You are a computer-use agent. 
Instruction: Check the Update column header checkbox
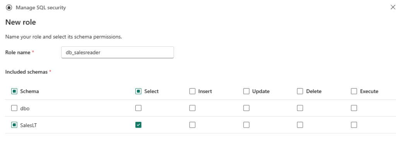pos(246,91)
